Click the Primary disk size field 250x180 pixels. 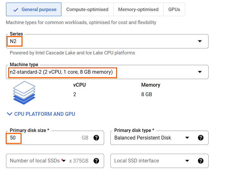pos(44,138)
